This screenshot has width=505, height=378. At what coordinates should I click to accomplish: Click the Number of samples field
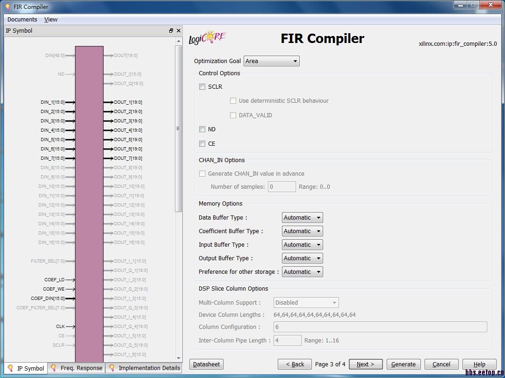click(282, 186)
